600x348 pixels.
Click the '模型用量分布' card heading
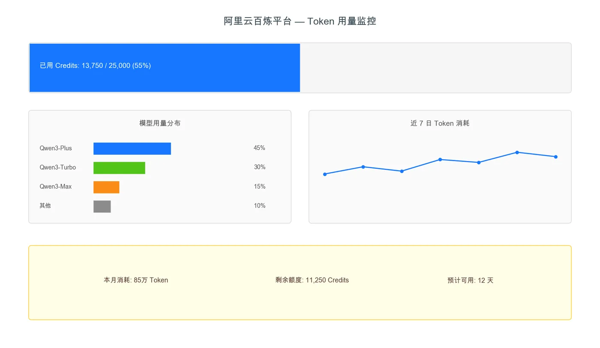(x=160, y=123)
